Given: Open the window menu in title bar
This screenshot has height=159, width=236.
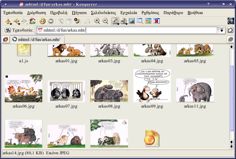Looking at the screenshot, I should [x=6, y=4].
